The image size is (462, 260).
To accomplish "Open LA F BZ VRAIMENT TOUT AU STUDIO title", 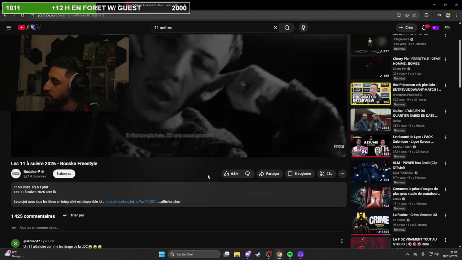I will (415, 242).
